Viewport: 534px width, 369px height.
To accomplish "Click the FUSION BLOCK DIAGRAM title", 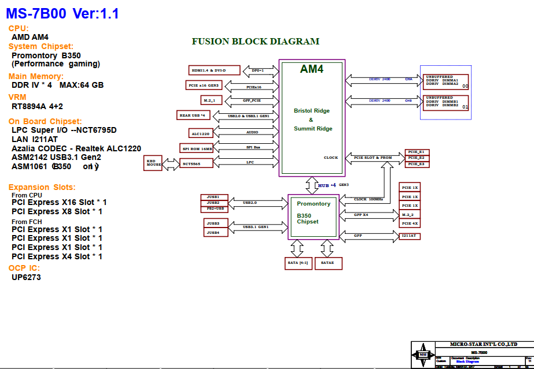I will 255,42.
